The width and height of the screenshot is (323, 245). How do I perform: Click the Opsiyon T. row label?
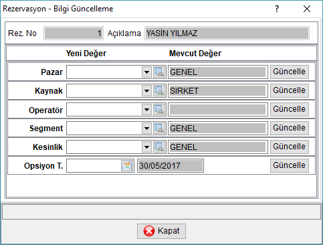pos(43,166)
